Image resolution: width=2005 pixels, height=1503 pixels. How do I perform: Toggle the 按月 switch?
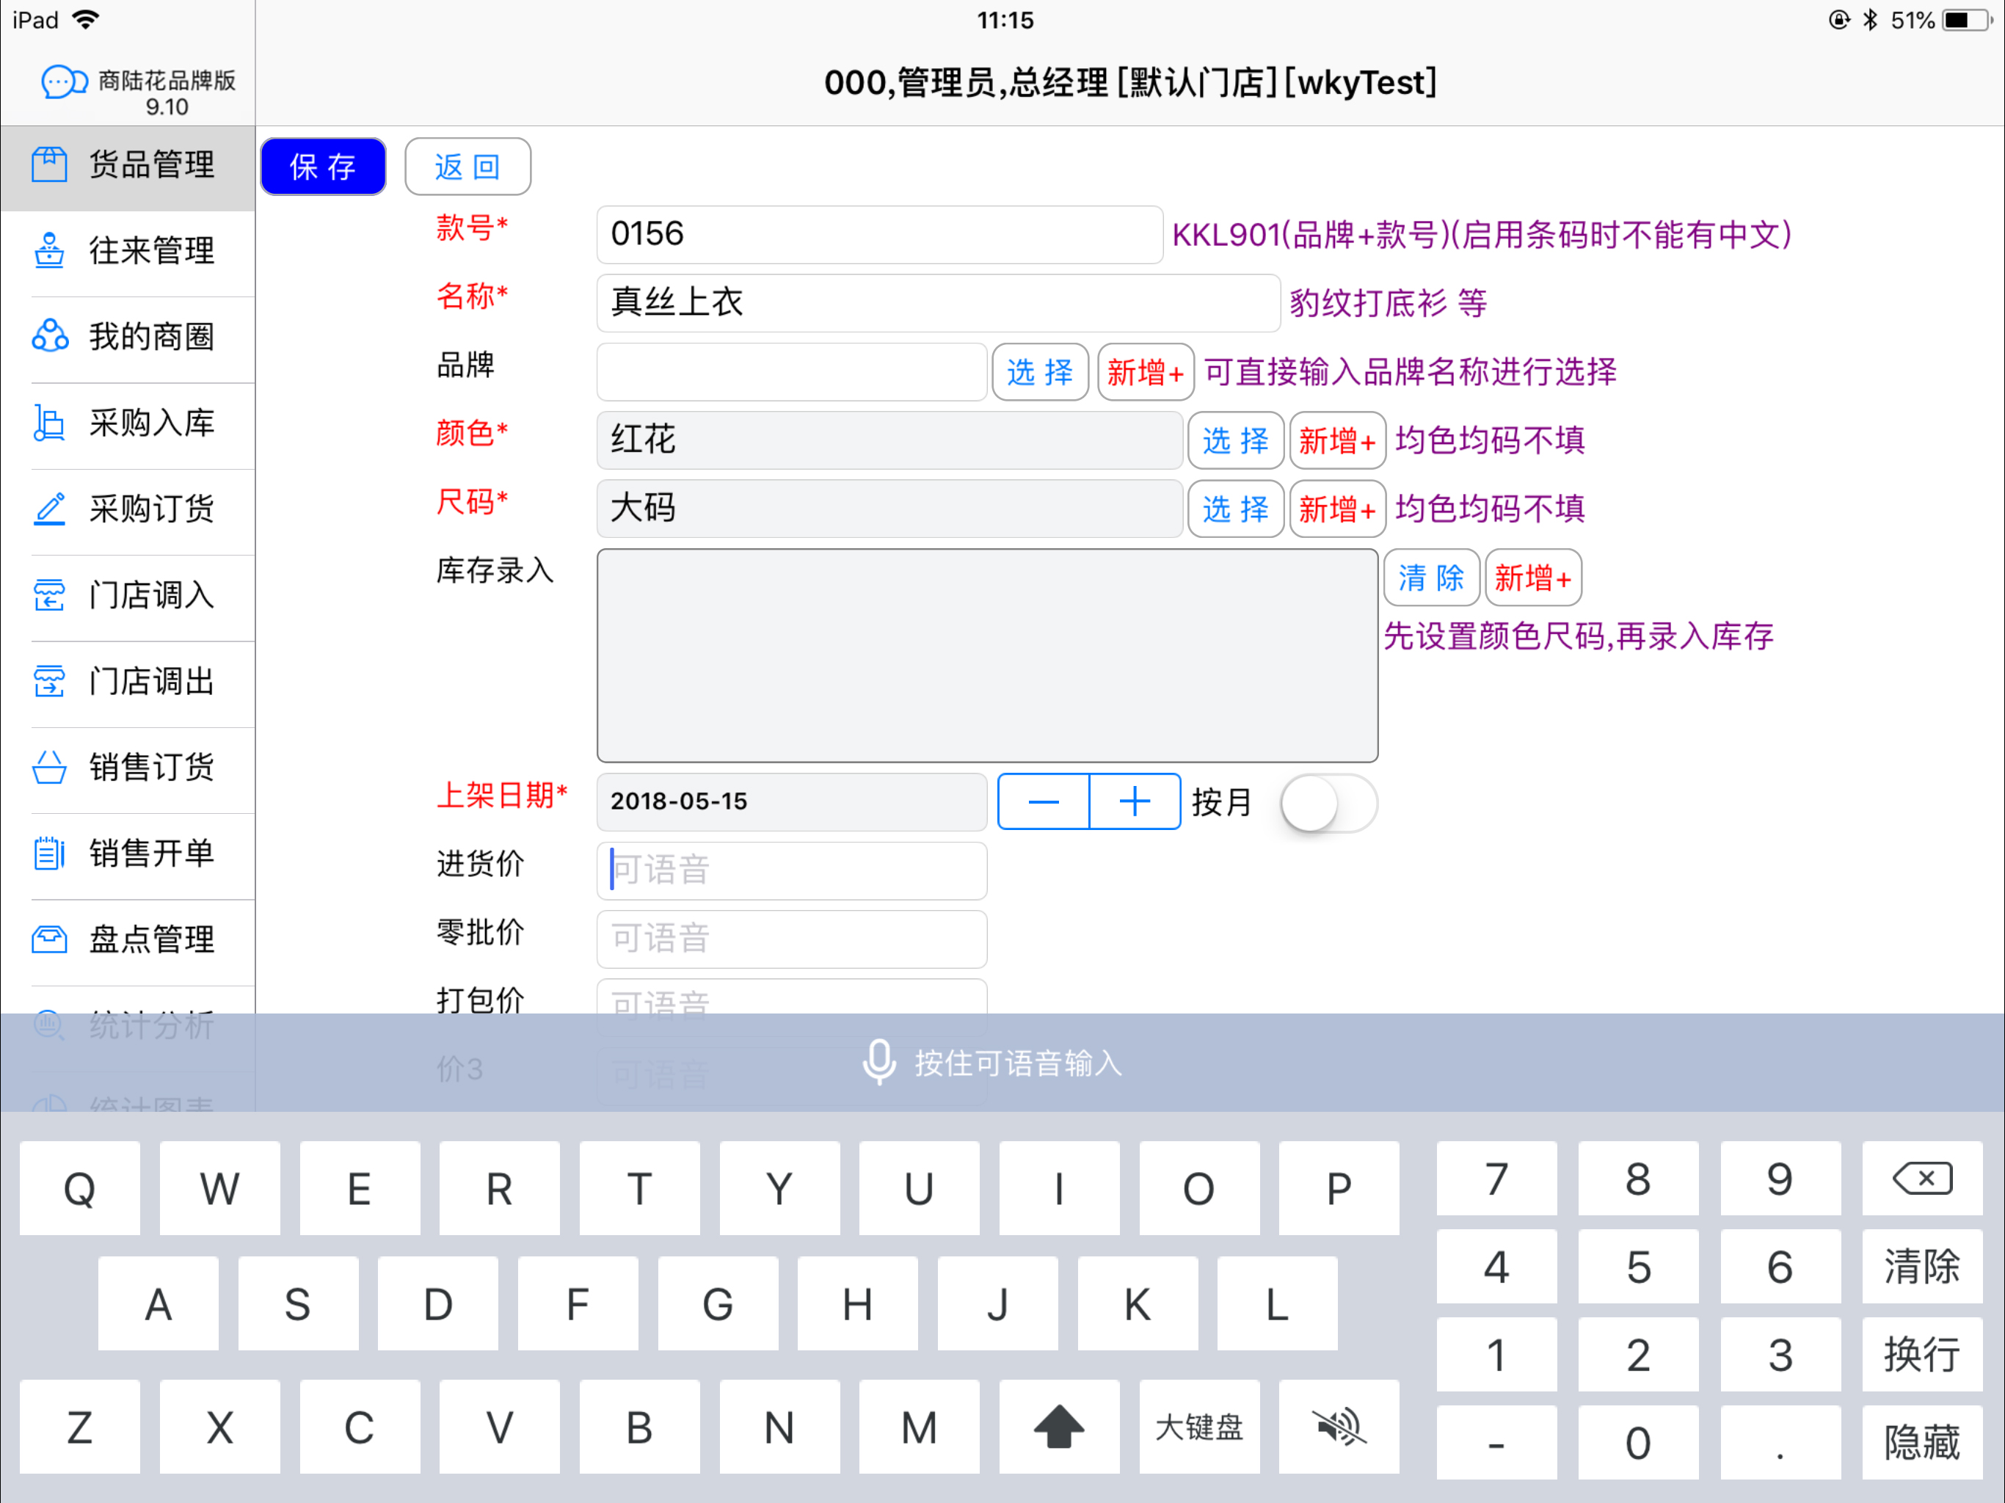[x=1329, y=803]
